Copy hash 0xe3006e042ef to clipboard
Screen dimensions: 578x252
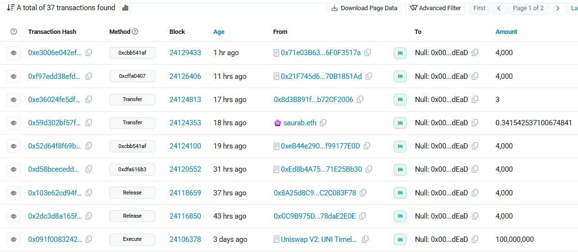89,53
